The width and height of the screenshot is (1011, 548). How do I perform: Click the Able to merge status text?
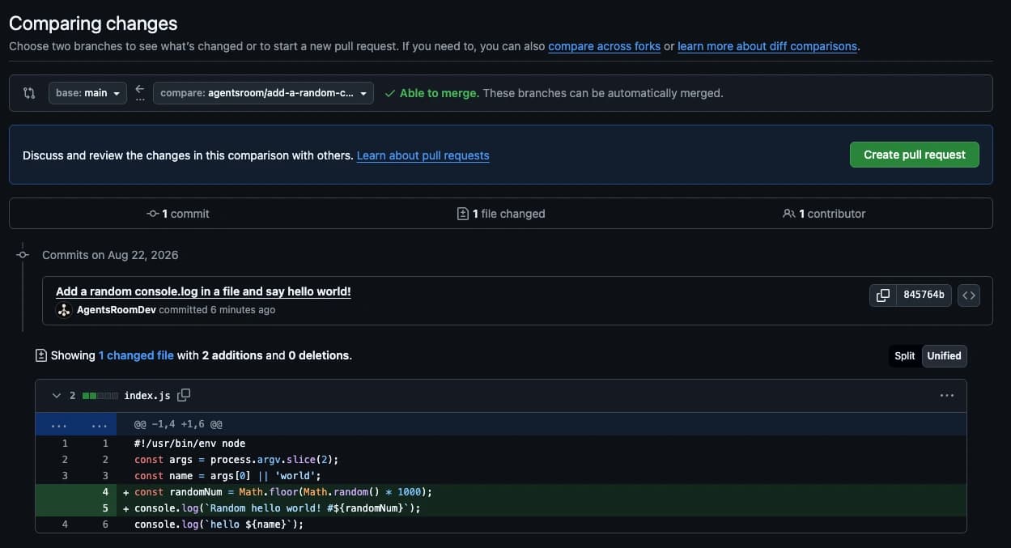[x=440, y=93]
